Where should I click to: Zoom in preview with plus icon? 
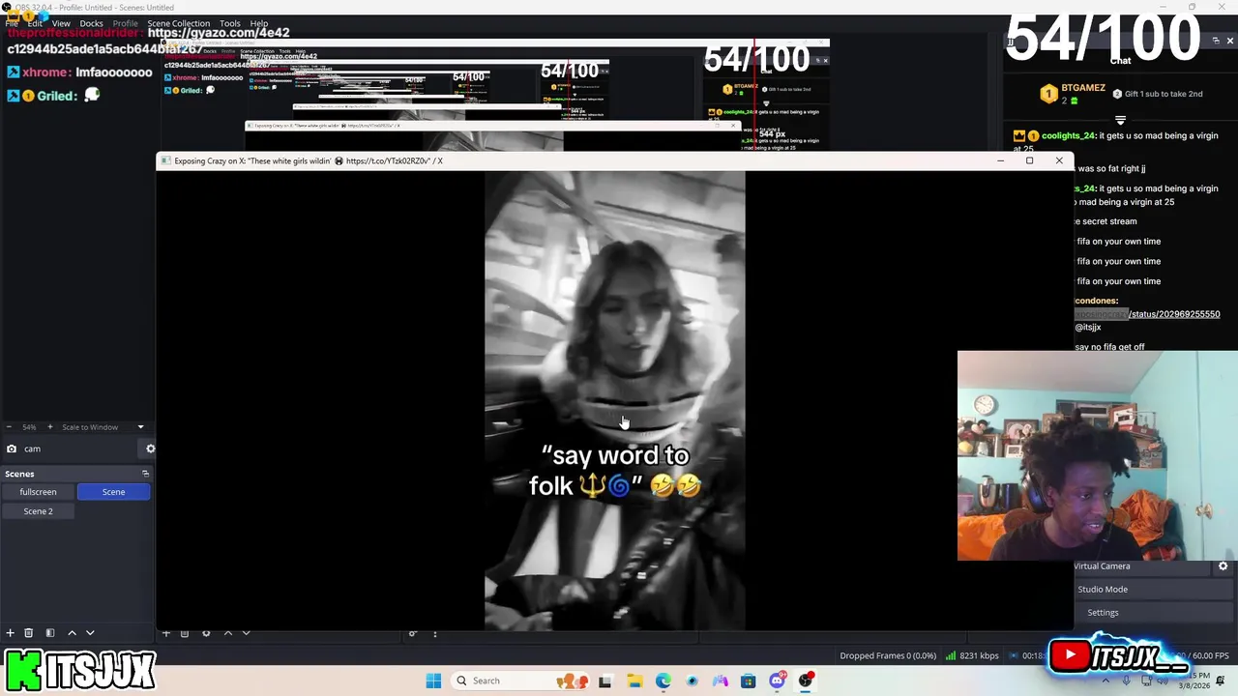[x=50, y=427]
